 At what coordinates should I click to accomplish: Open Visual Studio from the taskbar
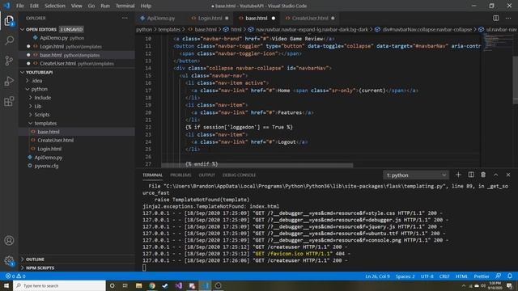[178, 285]
